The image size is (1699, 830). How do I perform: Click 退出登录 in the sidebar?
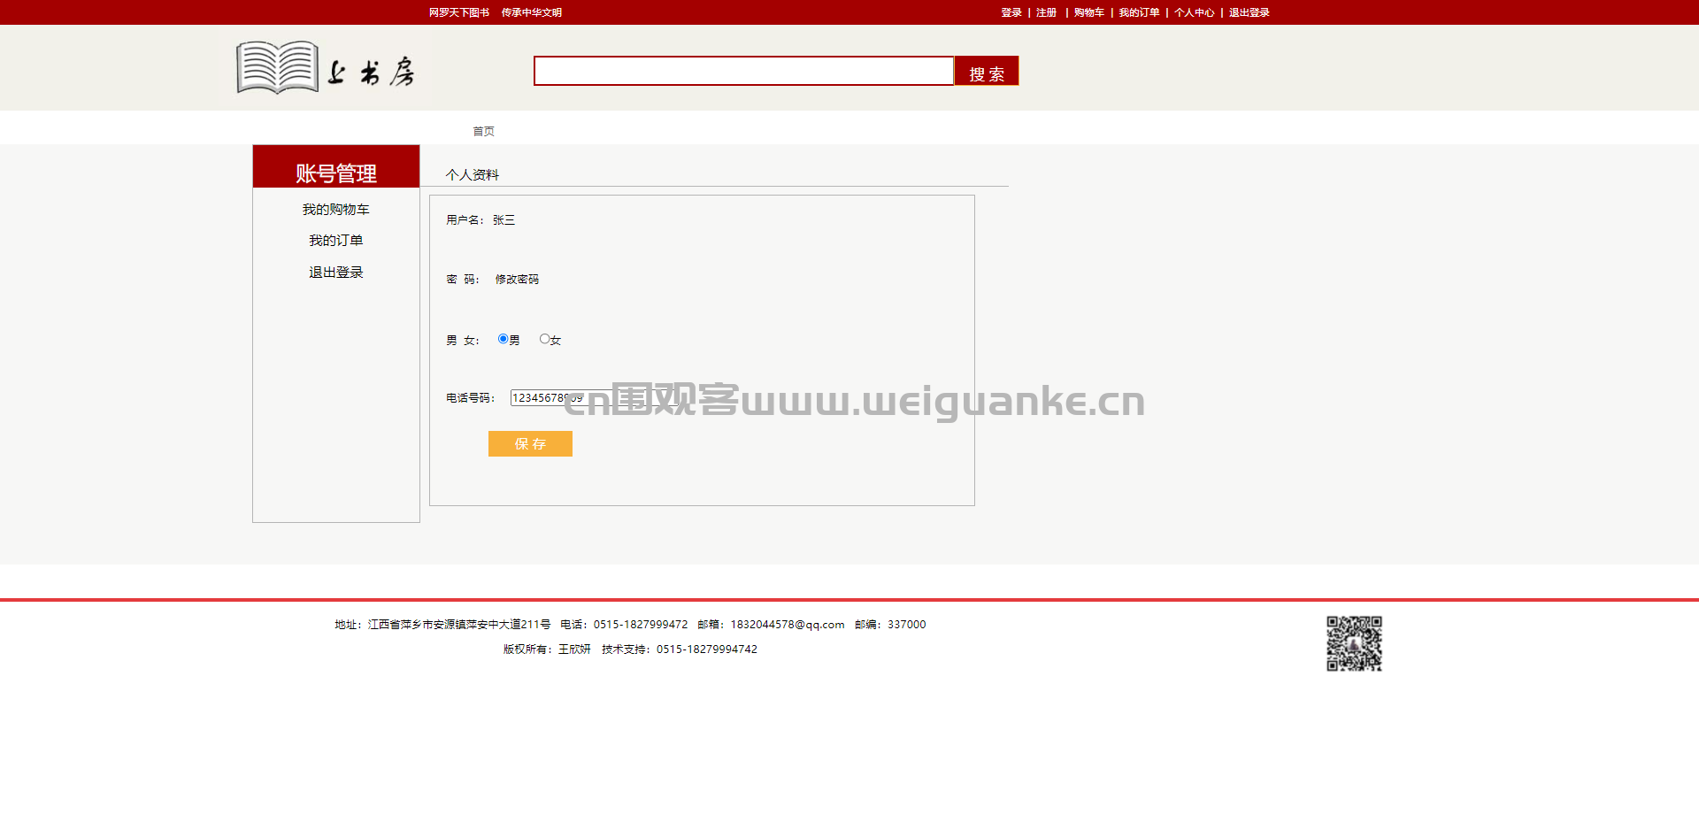335,273
